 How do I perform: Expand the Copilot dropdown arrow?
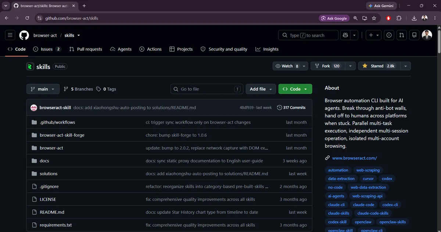[x=354, y=35]
